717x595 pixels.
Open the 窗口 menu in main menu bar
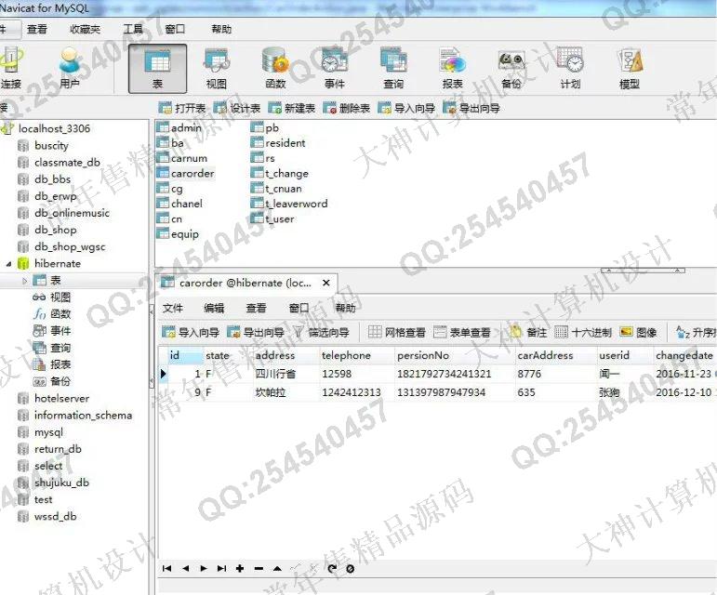click(175, 29)
